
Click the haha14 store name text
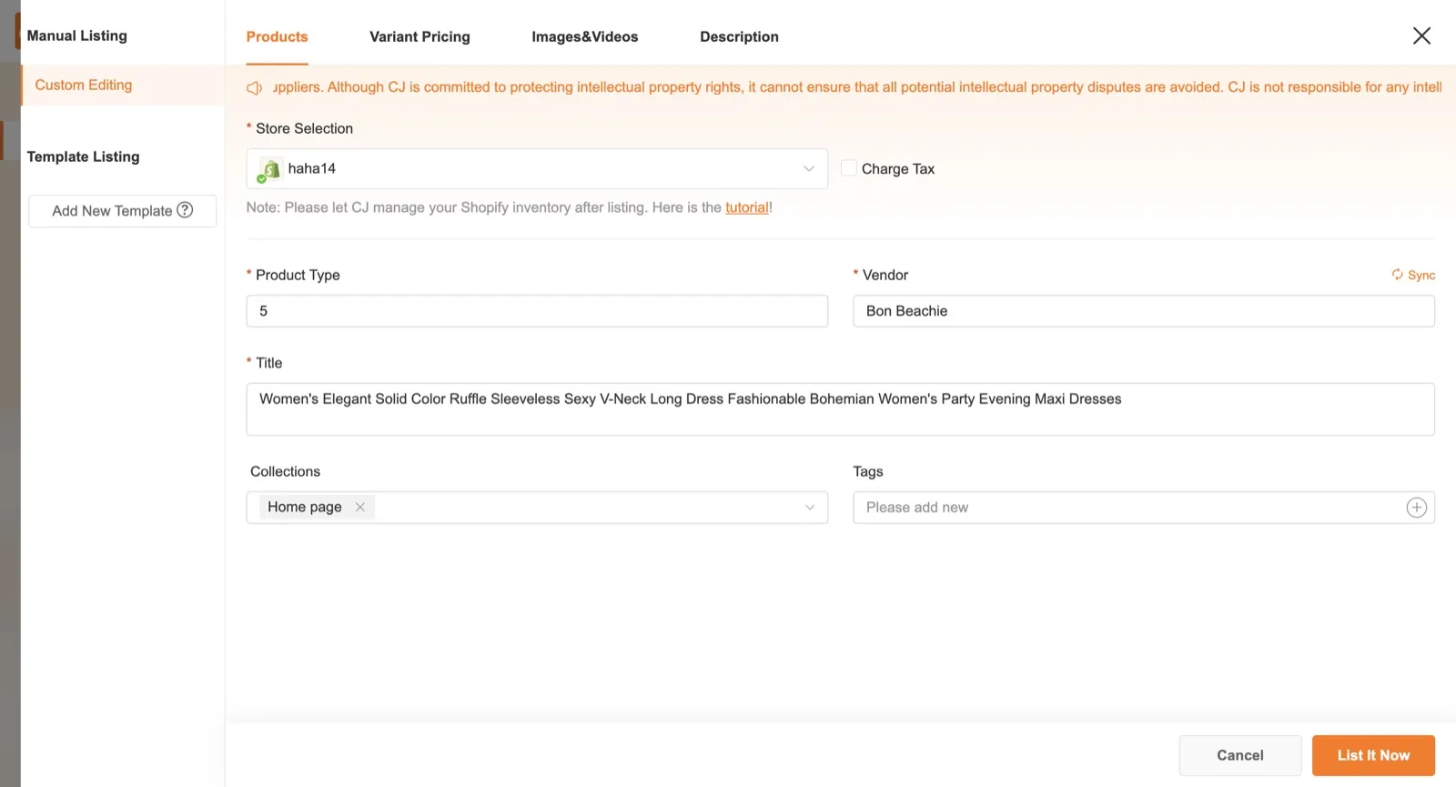point(312,168)
